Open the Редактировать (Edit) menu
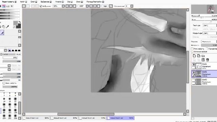The image size is (217, 122). click(9, 2)
